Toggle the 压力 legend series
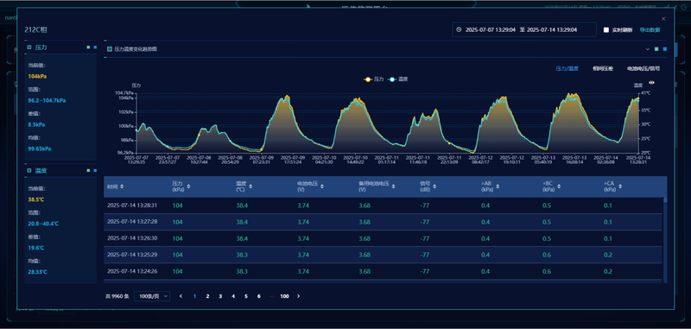The width and height of the screenshot is (691, 329). point(373,79)
